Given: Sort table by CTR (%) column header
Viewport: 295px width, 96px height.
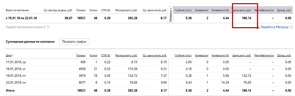Looking at the screenshot, I should 106,55.
